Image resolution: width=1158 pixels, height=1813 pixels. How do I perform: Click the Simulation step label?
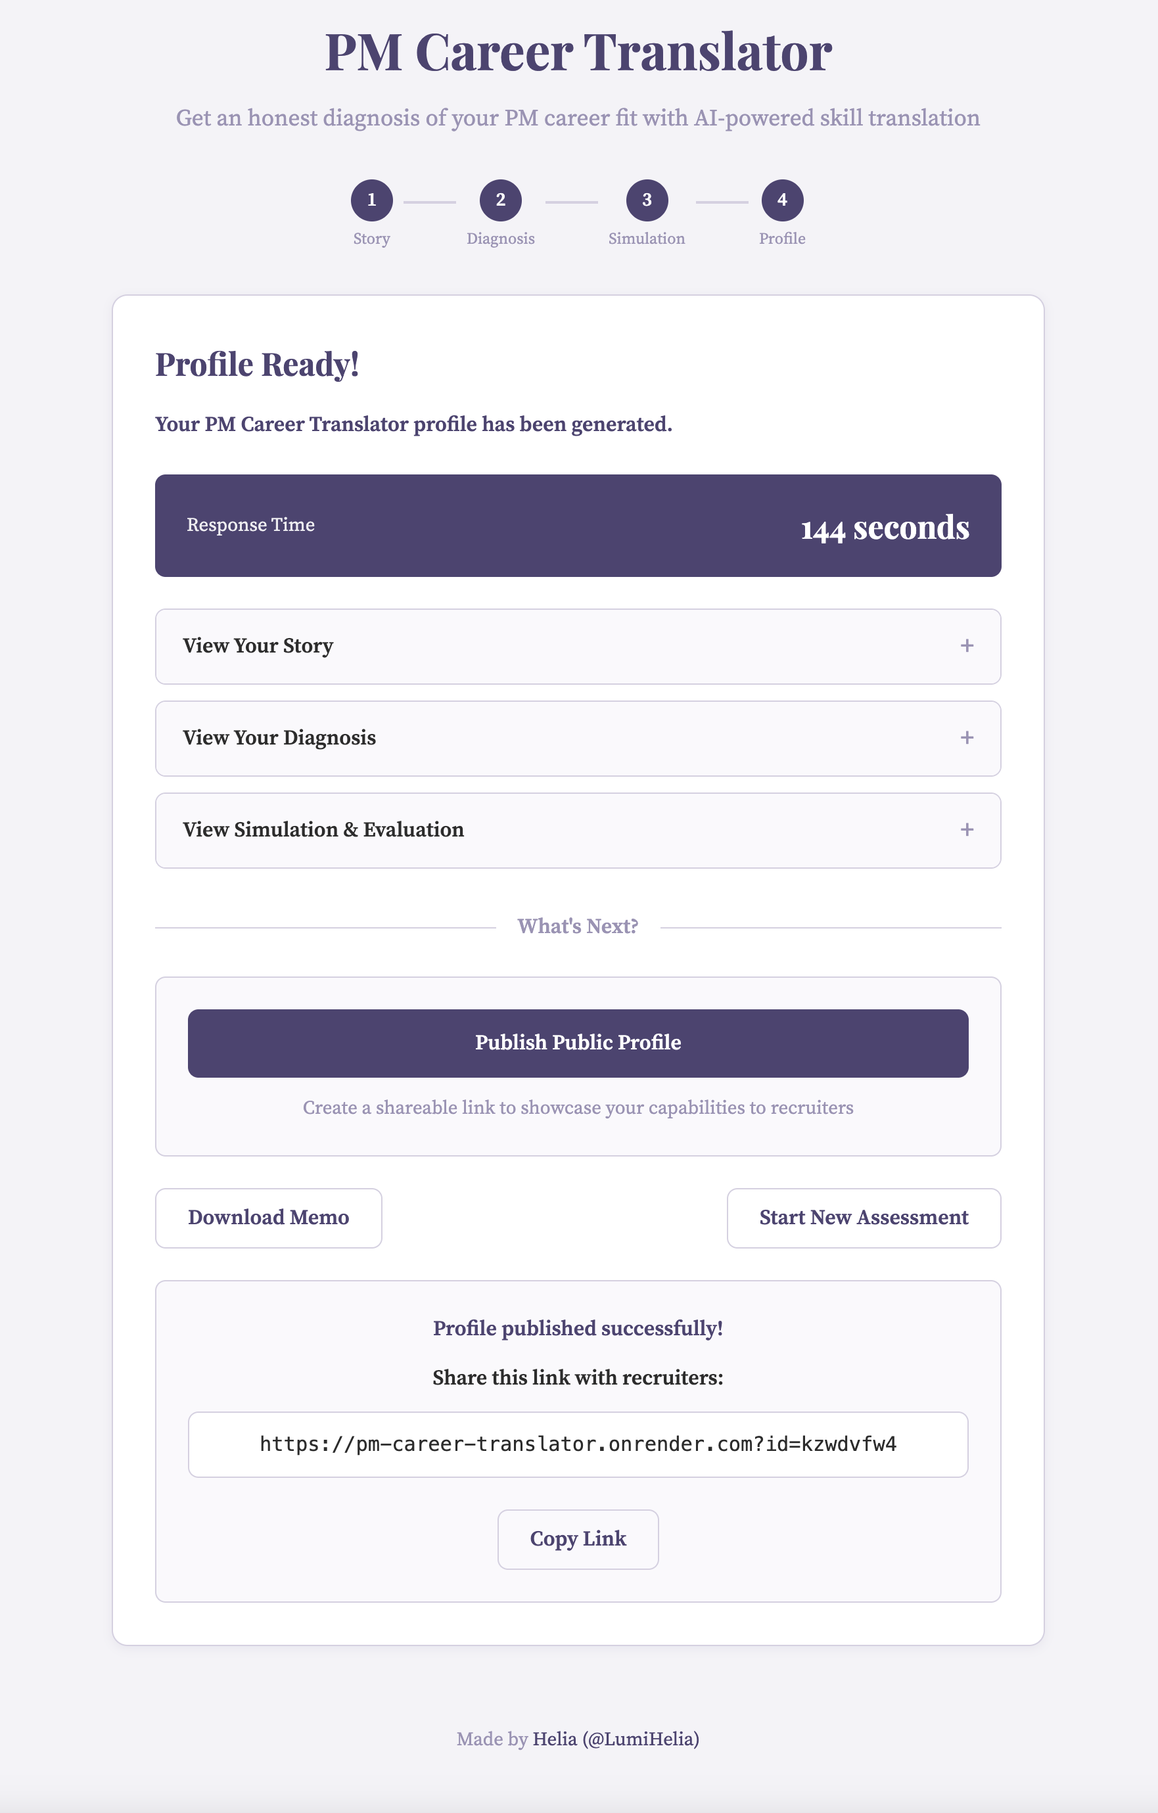coord(646,239)
